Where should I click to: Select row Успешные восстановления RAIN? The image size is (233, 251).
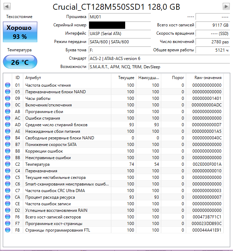[x=113, y=210]
